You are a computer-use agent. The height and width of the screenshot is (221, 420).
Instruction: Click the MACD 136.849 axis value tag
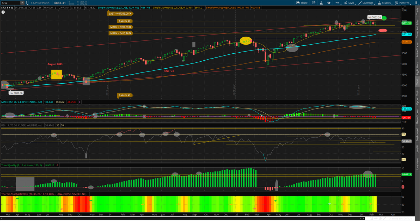click(x=406, y=109)
